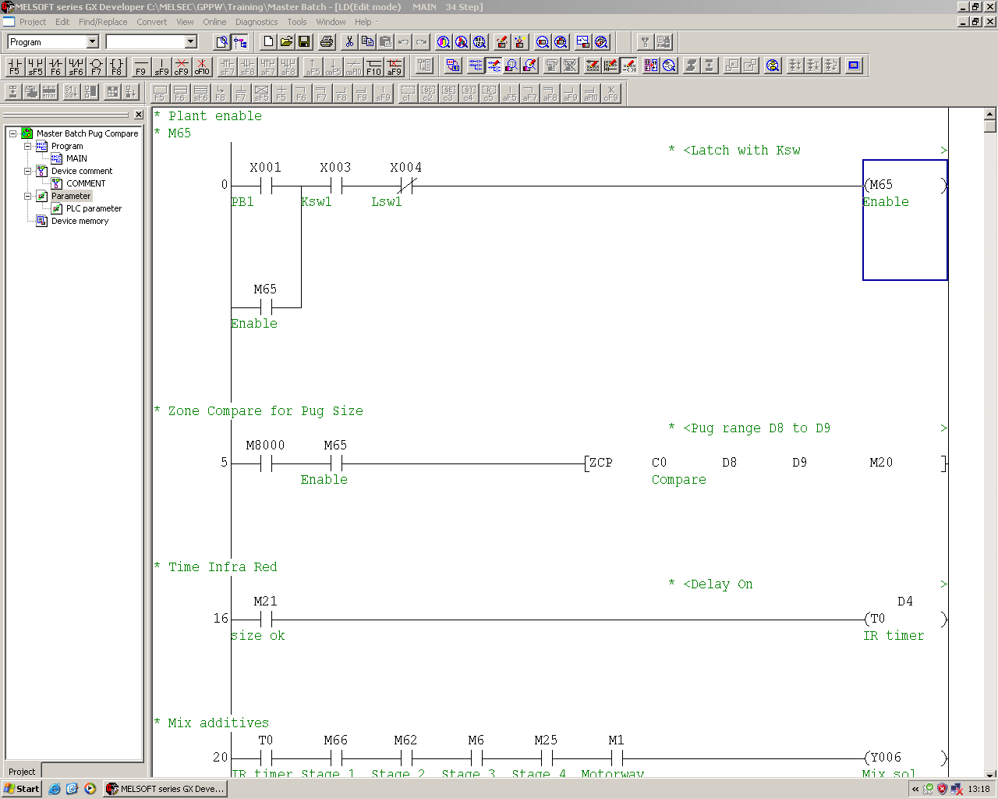Image resolution: width=998 pixels, height=799 pixels.
Task: Select MAIN in the project tree
Action: pyautogui.click(x=77, y=158)
